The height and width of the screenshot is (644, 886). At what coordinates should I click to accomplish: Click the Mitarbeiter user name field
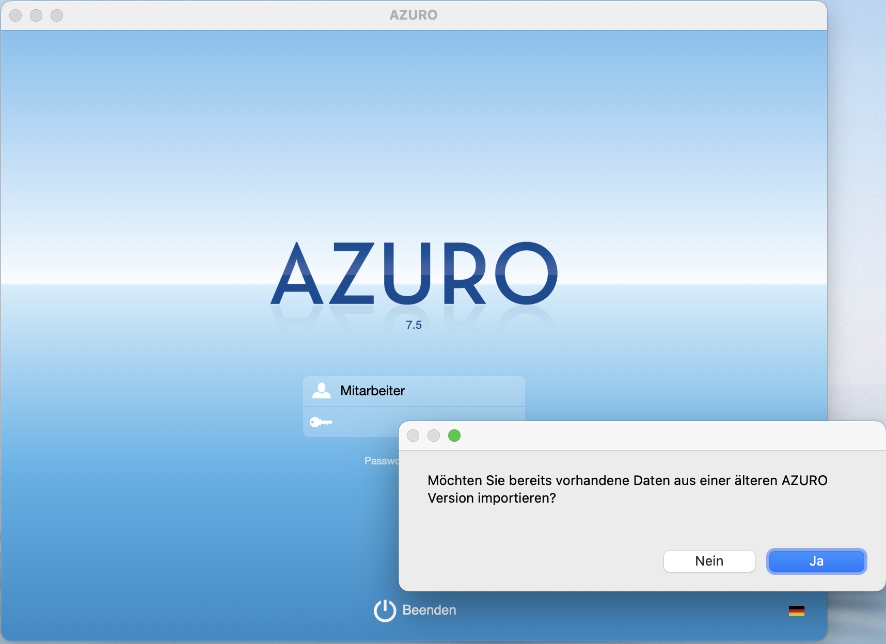414,391
